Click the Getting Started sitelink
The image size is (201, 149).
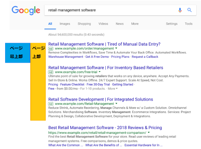[123, 84]
